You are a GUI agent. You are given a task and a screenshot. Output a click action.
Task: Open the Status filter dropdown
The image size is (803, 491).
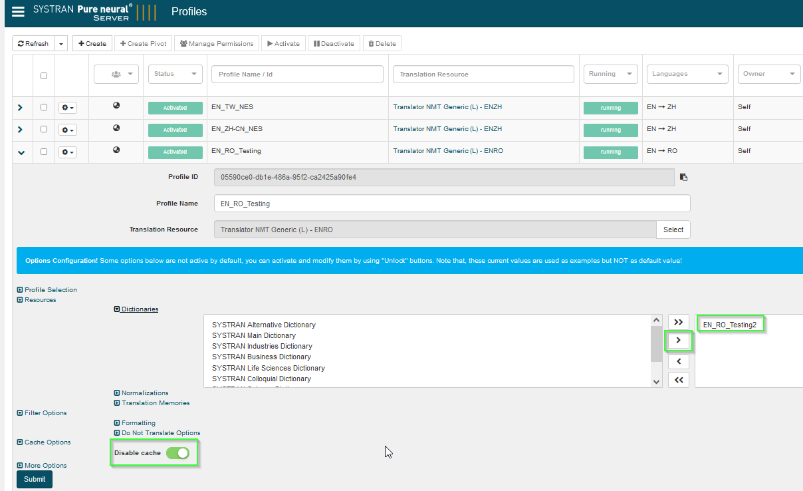pyautogui.click(x=175, y=74)
